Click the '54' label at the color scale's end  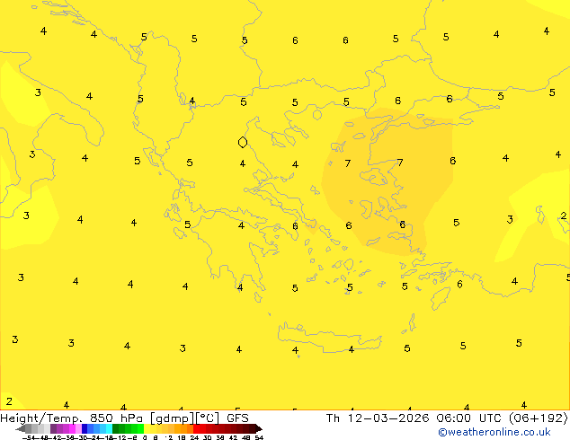click(259, 437)
